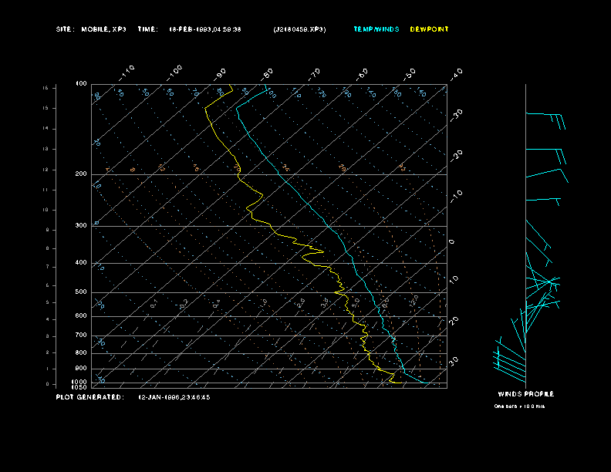611x472 pixels.
Task: Click the -90 isotherm label on top axis
Action: (x=221, y=73)
